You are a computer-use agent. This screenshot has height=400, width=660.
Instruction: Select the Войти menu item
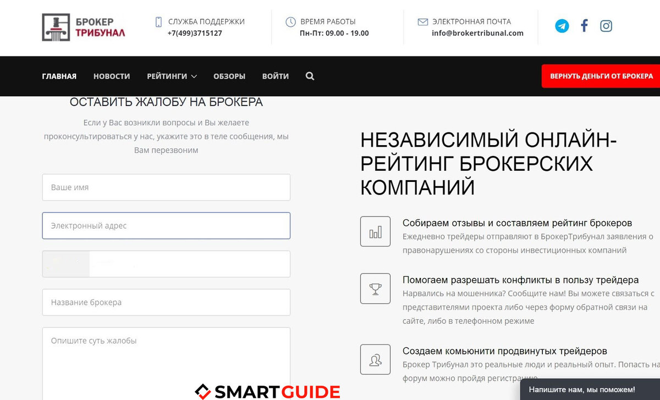point(276,76)
